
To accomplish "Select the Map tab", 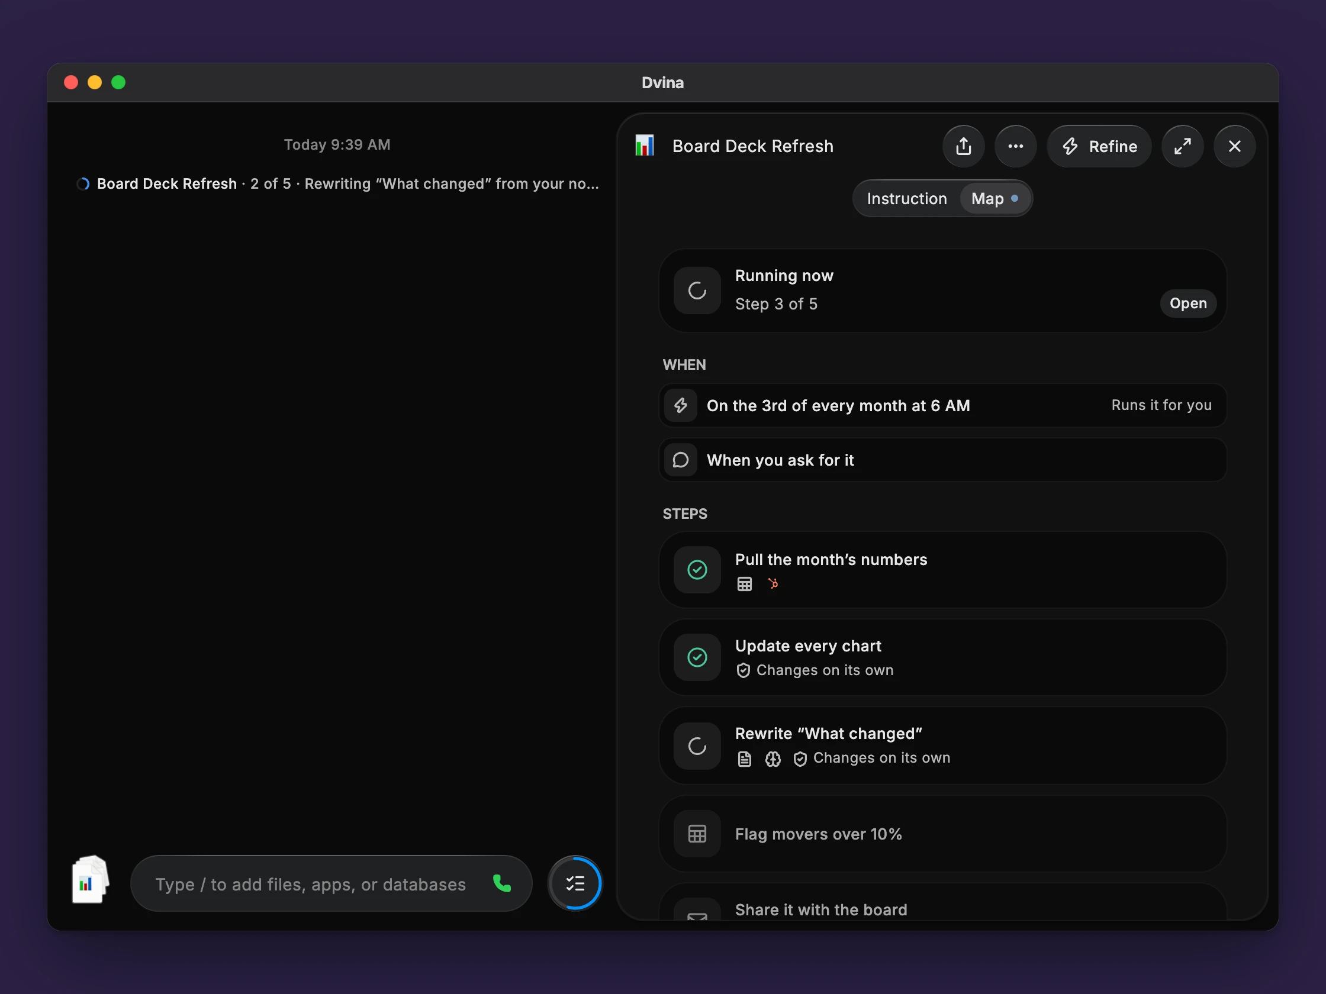I will coord(994,198).
